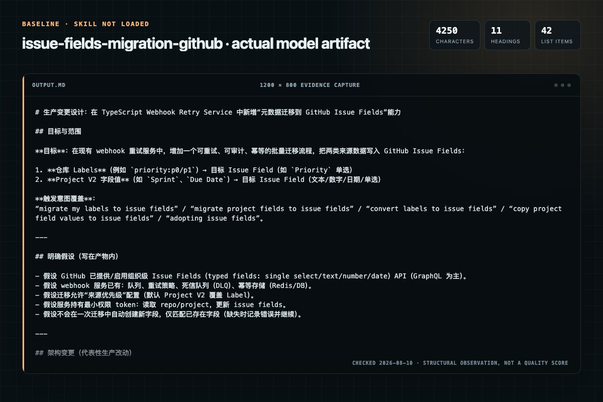
Task: Click the 11 headings stat card
Action: click(x=508, y=35)
